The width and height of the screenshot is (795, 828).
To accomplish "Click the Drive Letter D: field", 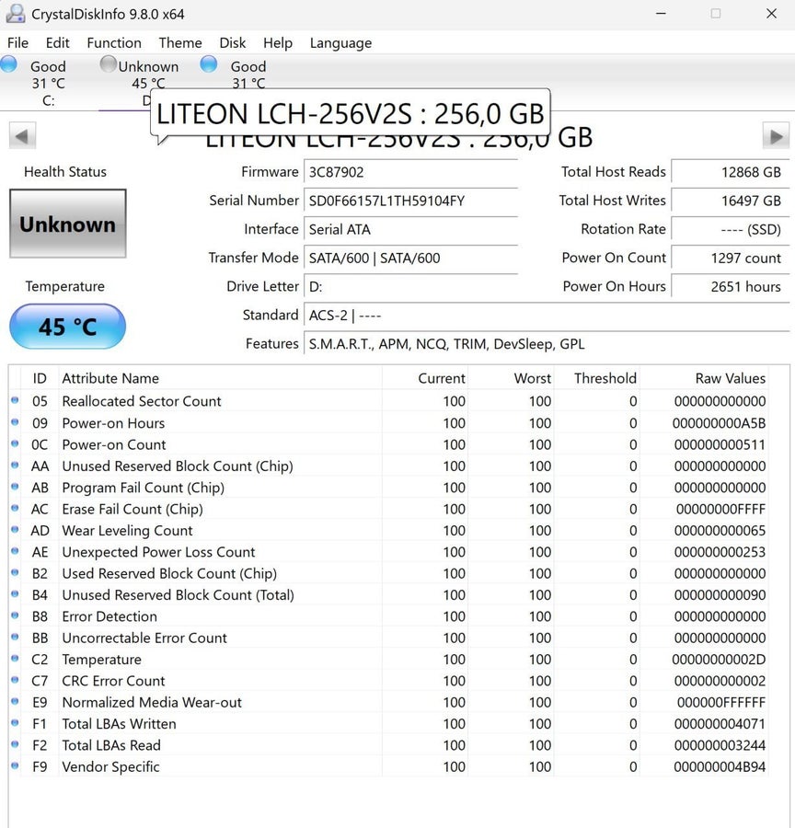I will [410, 286].
